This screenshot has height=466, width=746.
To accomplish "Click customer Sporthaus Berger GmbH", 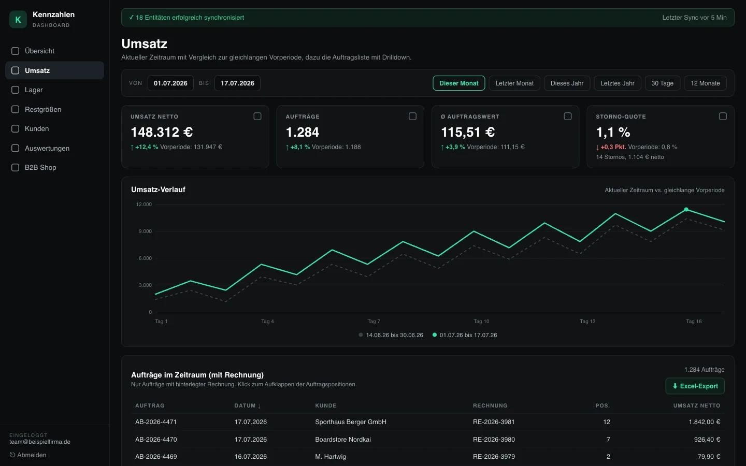I will pyautogui.click(x=351, y=422).
